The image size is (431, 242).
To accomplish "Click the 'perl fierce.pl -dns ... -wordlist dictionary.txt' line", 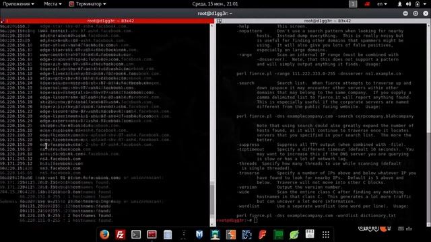I will [x=317, y=216].
